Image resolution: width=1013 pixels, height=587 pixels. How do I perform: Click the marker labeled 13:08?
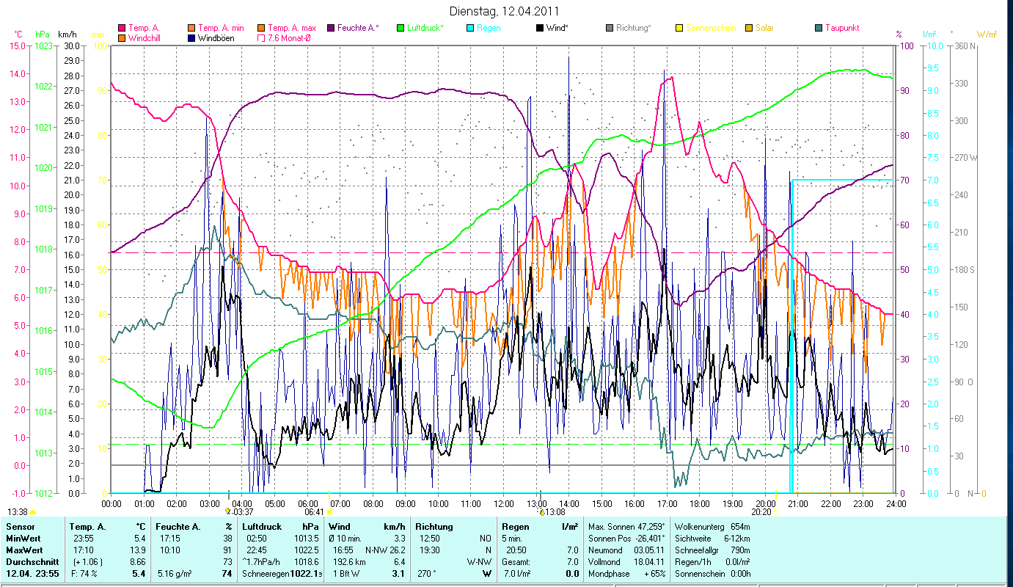coord(542,512)
